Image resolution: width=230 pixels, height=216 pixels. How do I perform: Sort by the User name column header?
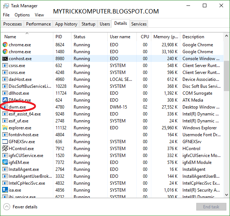(122, 37)
